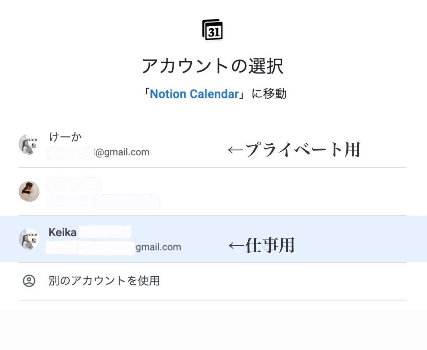Click the 仕事用 annotation label

pos(270,245)
